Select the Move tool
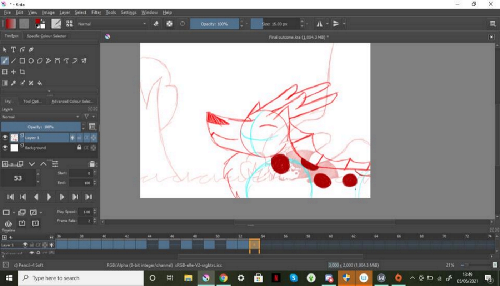 (x=14, y=72)
